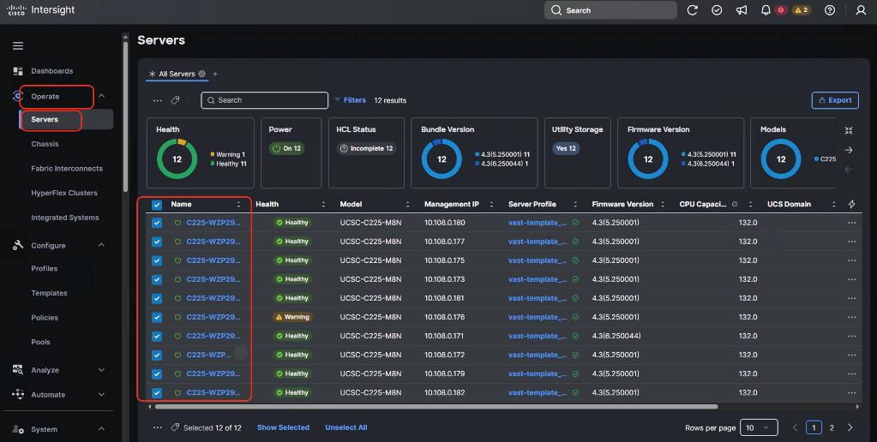Uncheck the server with IP 10.108.0.180
Viewport: 877px width, 442px height.
point(157,223)
